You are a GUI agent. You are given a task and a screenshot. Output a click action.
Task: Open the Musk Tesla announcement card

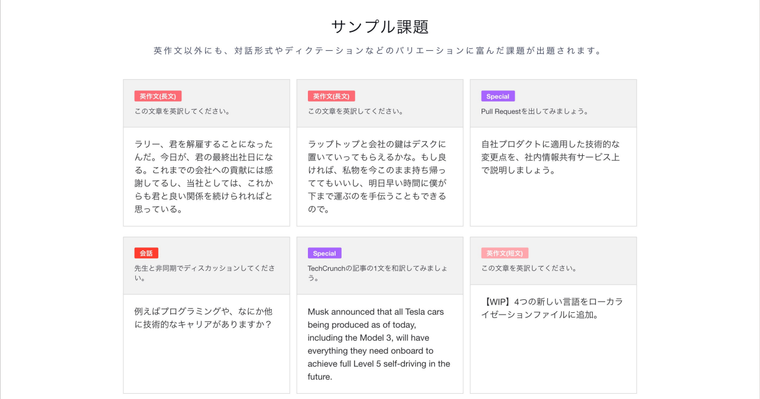point(379,315)
